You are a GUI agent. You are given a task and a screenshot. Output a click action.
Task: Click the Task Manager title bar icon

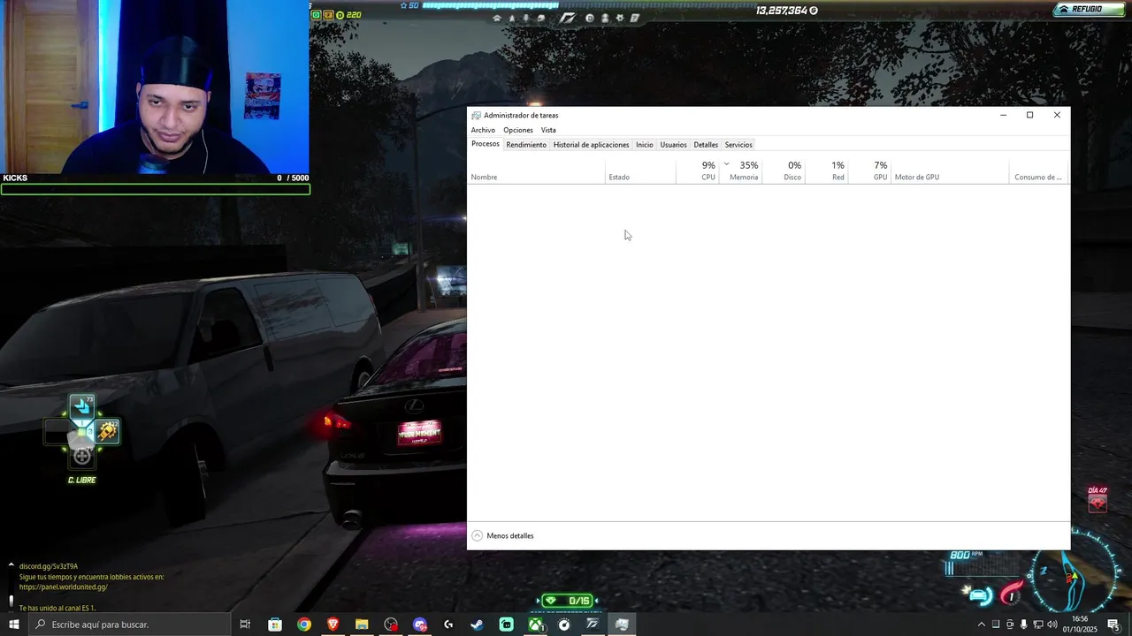point(476,115)
